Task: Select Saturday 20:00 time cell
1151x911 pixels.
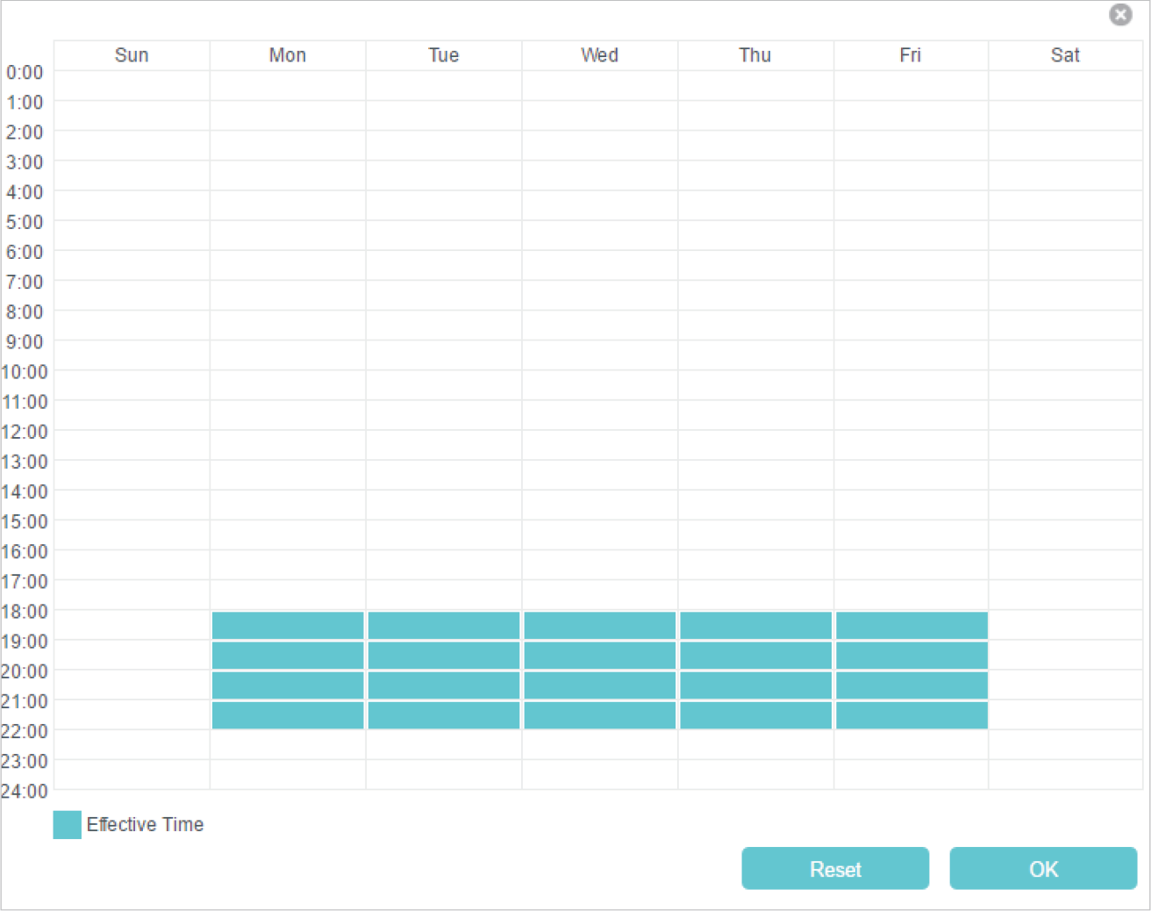Action: pos(1066,685)
